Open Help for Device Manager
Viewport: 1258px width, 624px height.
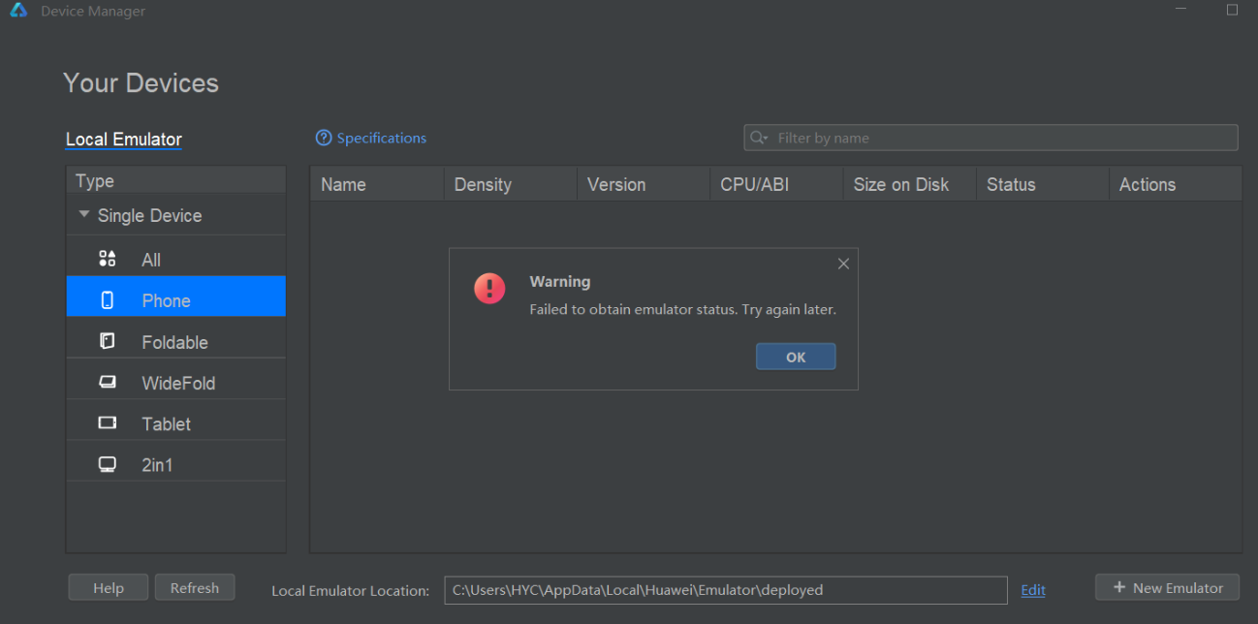point(109,587)
